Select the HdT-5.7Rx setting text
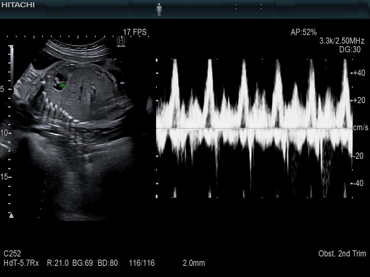The image size is (370, 277). pos(22,263)
